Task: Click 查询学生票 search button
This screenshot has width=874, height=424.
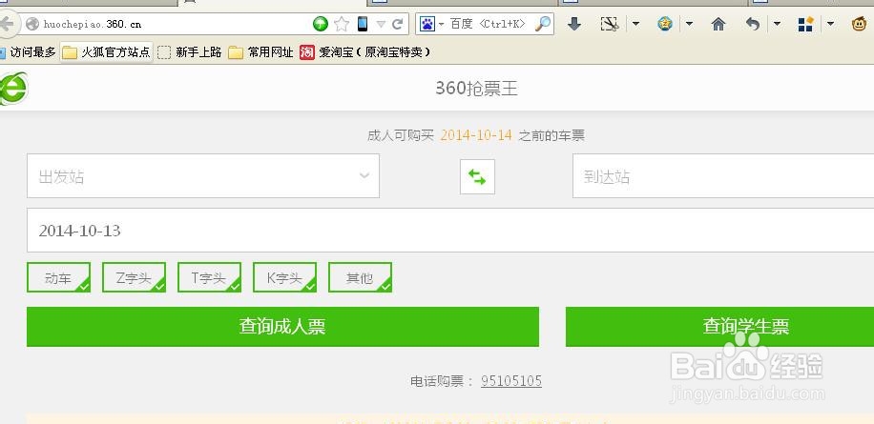Action: point(719,327)
